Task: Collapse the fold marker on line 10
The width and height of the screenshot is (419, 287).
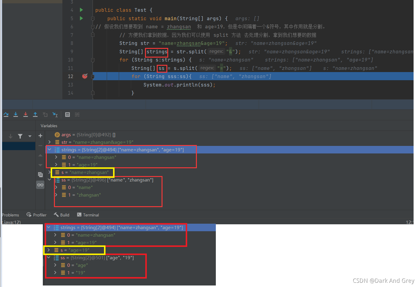Action: [93, 60]
